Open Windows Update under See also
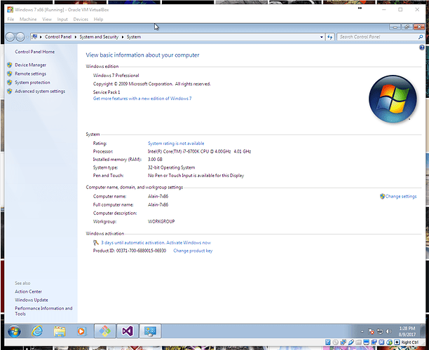429x350 pixels. [x=31, y=300]
